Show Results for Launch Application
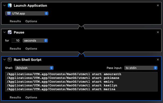This screenshot has width=163, height=103. click(15, 21)
